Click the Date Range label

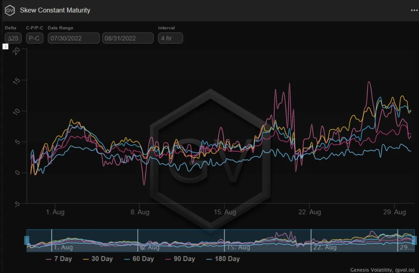pyautogui.click(x=60, y=28)
